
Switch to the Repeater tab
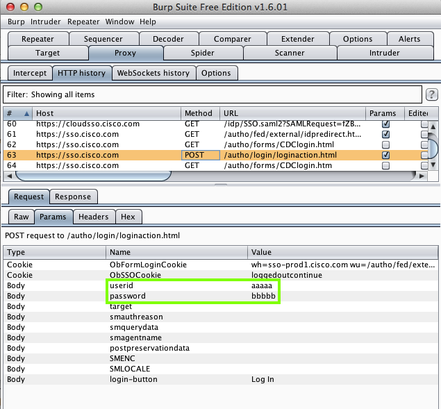coord(38,39)
